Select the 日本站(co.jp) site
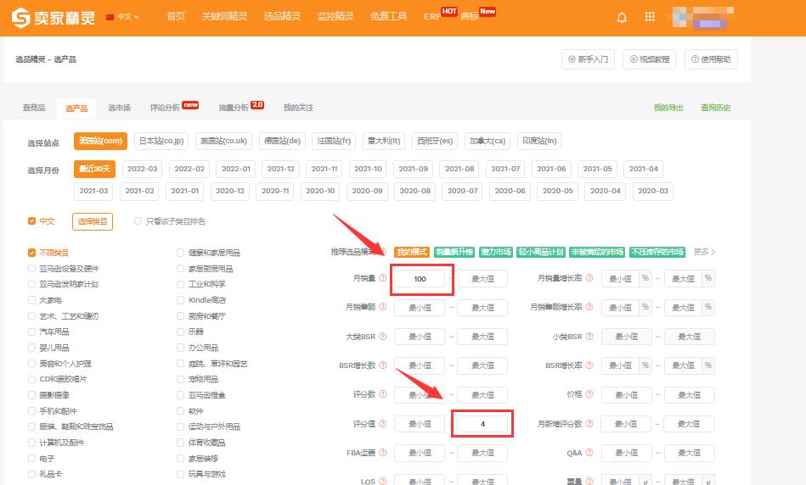 pyautogui.click(x=161, y=141)
